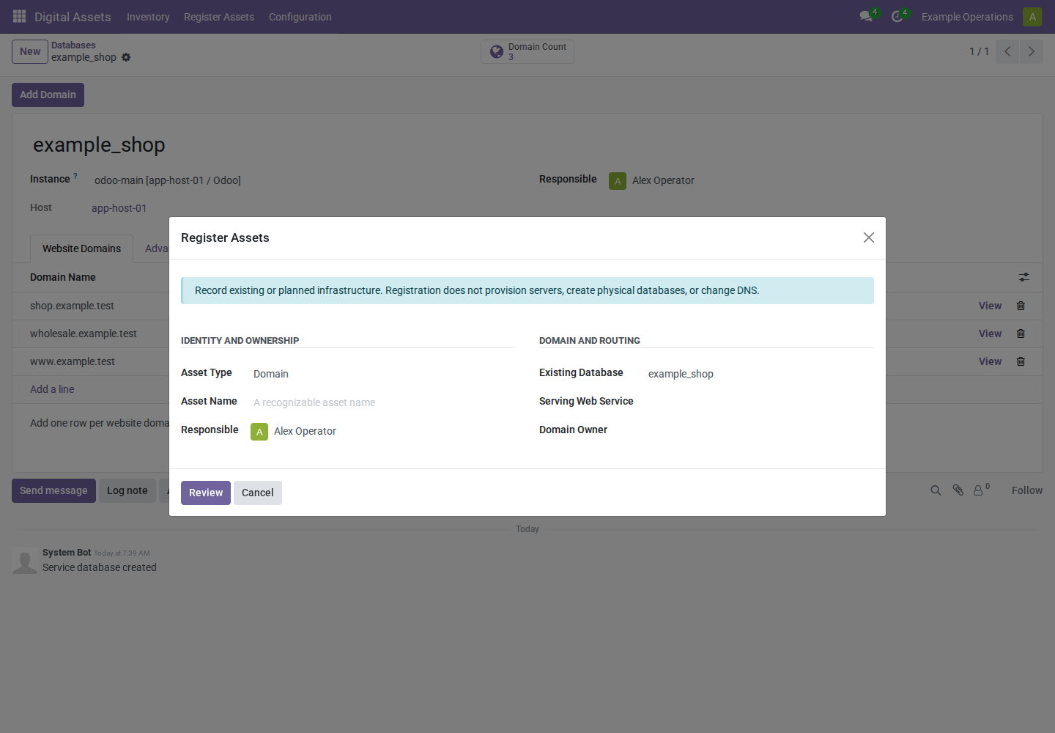The width and height of the screenshot is (1055, 733).
Task: Open the Existing Database dropdown
Action: (x=760, y=374)
